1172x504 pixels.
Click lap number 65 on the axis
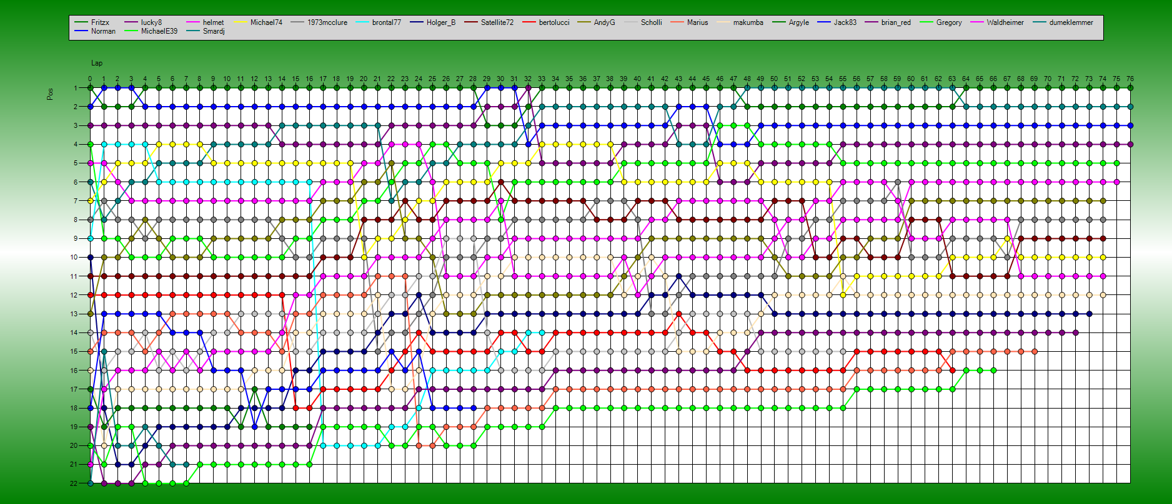(980, 79)
